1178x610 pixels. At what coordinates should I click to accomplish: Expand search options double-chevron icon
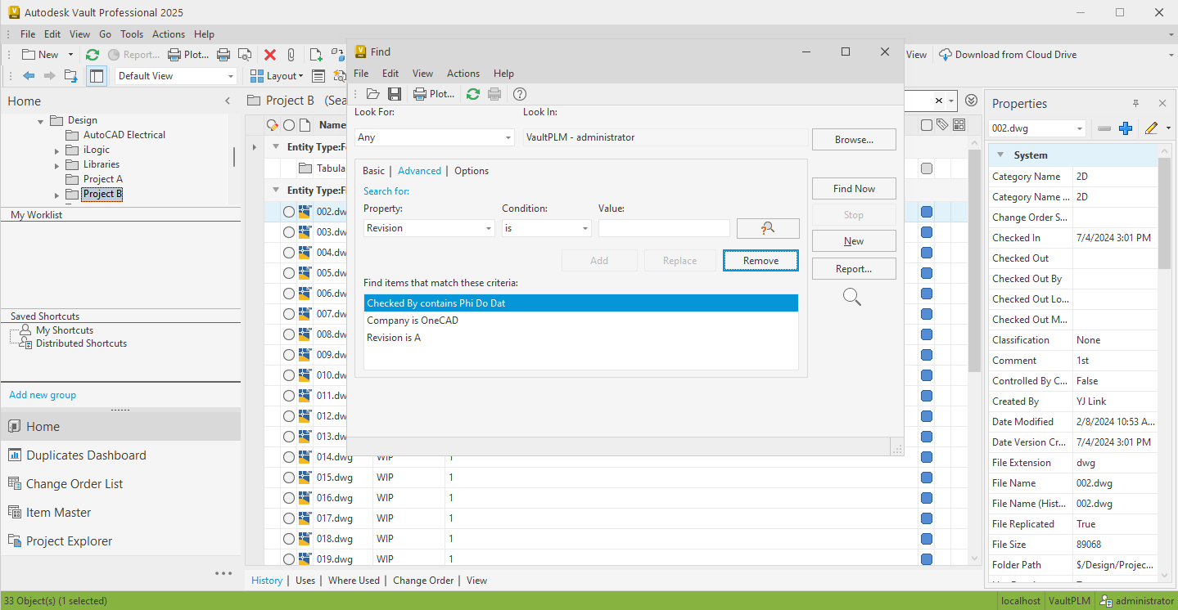click(972, 101)
